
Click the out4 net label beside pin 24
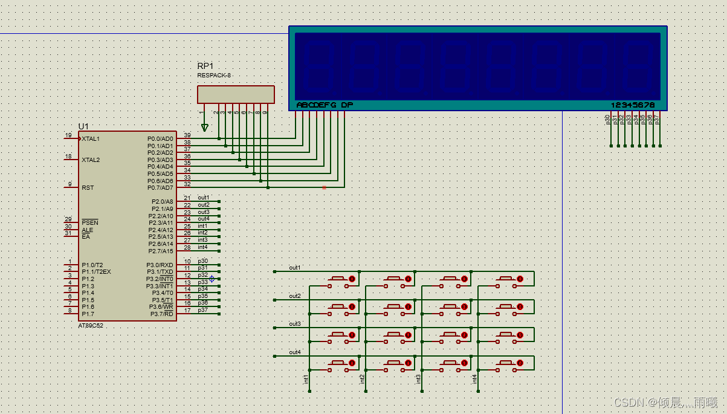point(204,219)
